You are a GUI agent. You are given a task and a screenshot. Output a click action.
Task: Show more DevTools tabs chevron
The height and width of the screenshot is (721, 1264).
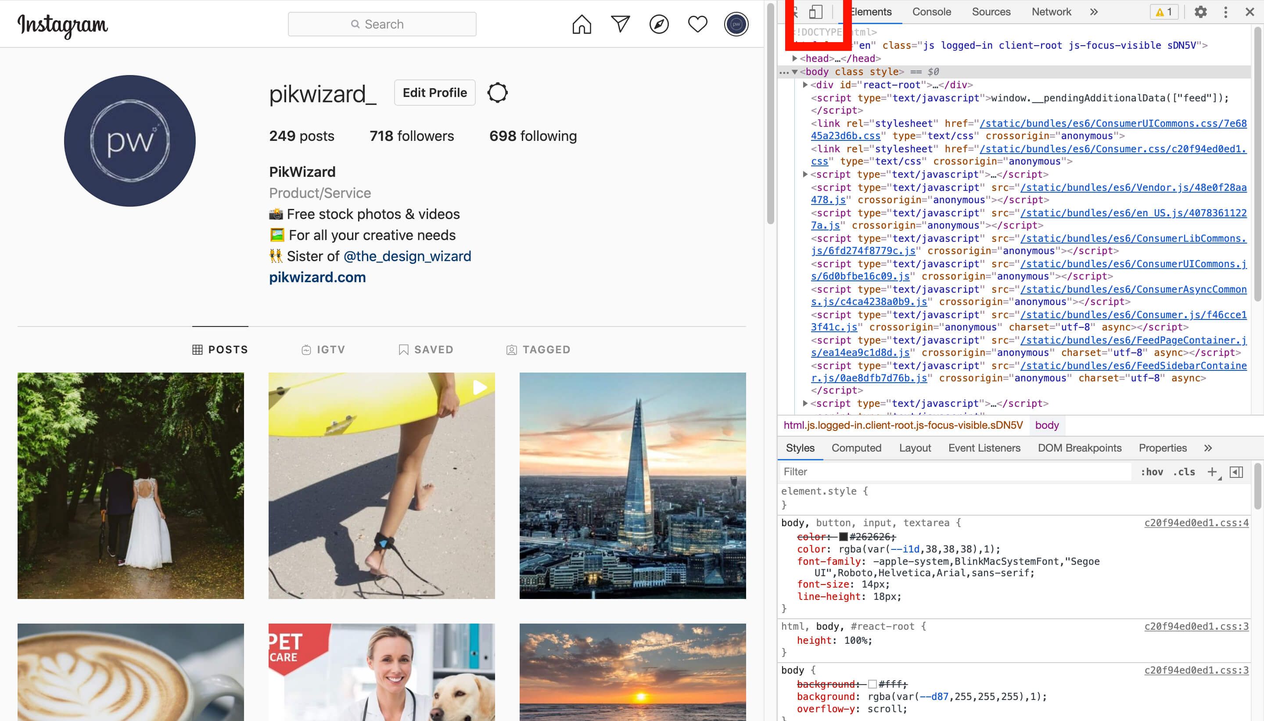pos(1094,12)
